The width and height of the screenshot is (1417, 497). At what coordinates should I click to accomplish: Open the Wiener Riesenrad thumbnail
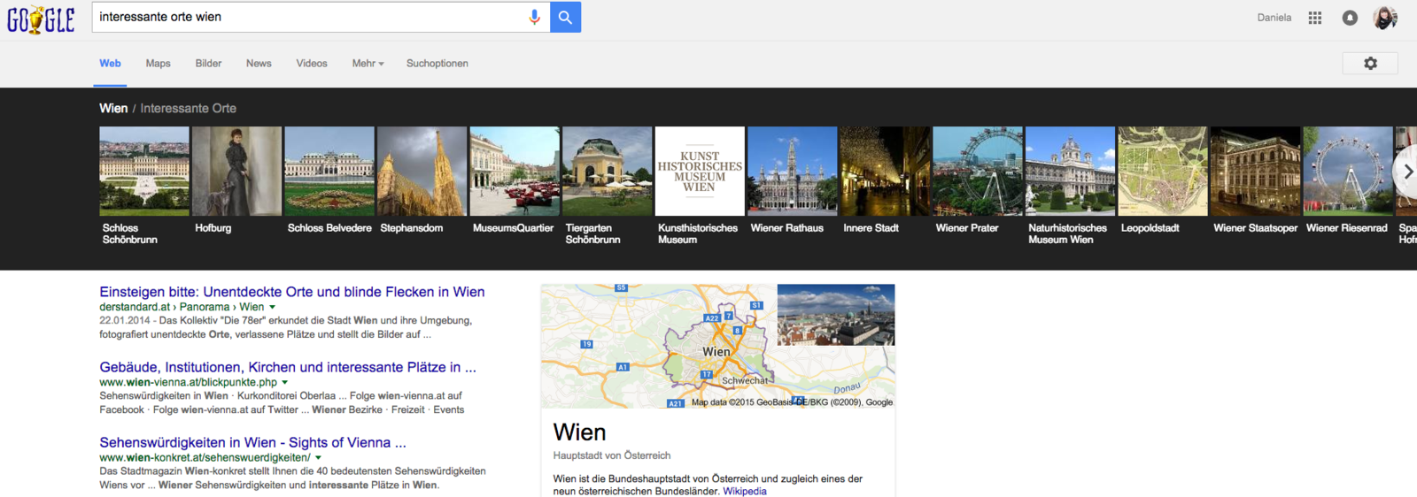coord(1348,171)
